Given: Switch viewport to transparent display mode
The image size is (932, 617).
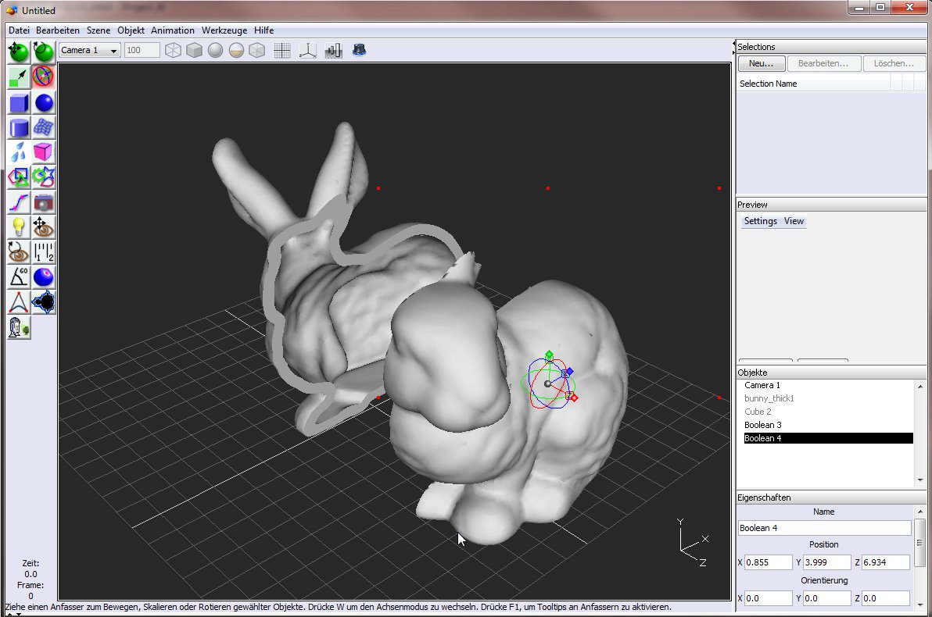Looking at the screenshot, I should click(256, 51).
